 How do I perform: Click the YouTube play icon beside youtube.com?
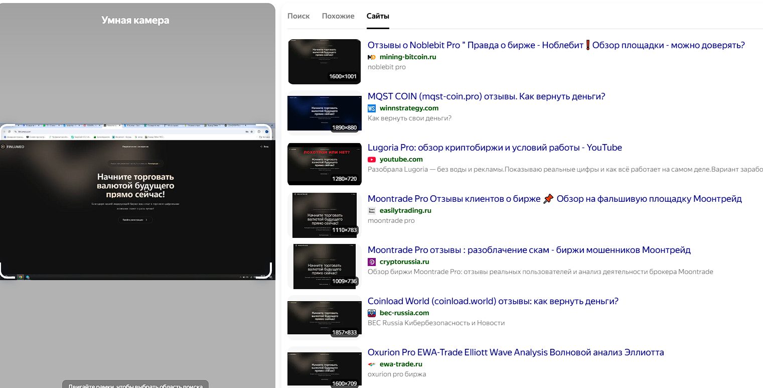tap(372, 160)
